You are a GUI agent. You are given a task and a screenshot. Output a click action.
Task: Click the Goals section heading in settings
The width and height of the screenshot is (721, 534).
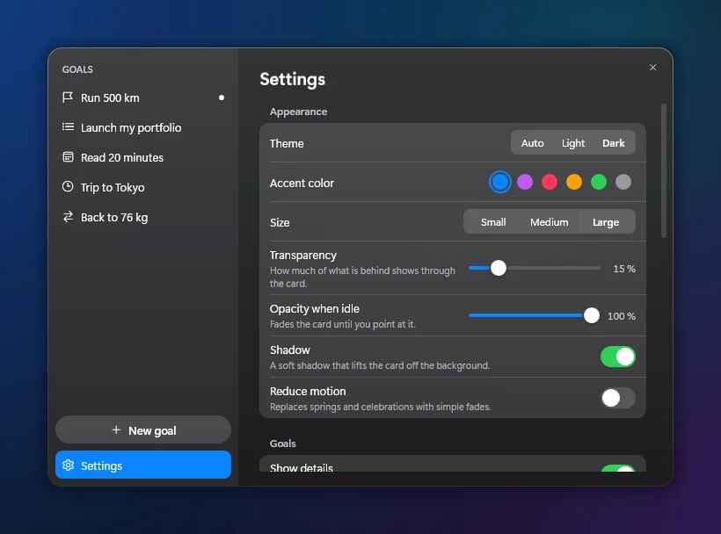[283, 444]
